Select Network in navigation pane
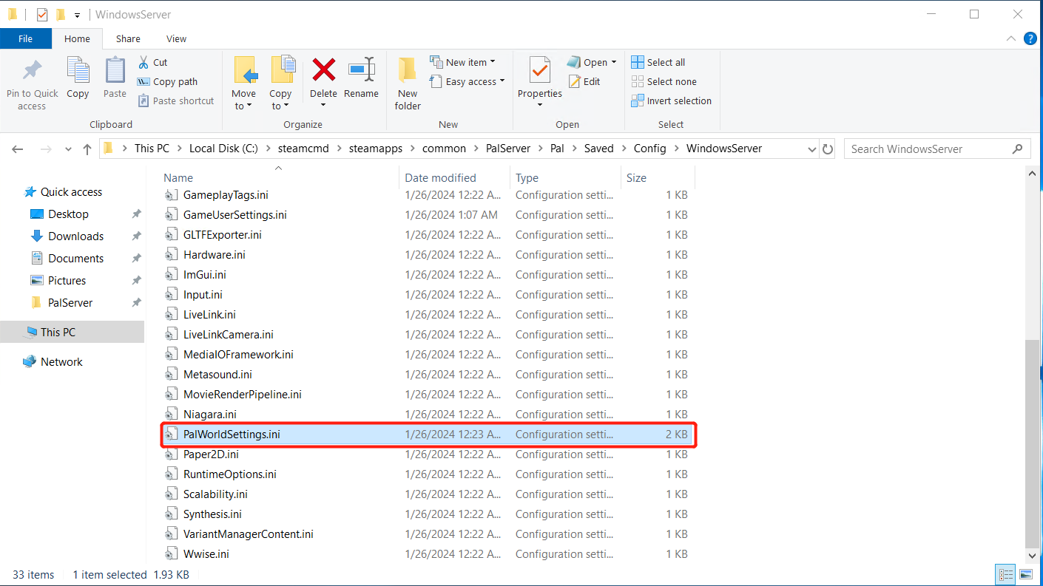 tap(61, 362)
